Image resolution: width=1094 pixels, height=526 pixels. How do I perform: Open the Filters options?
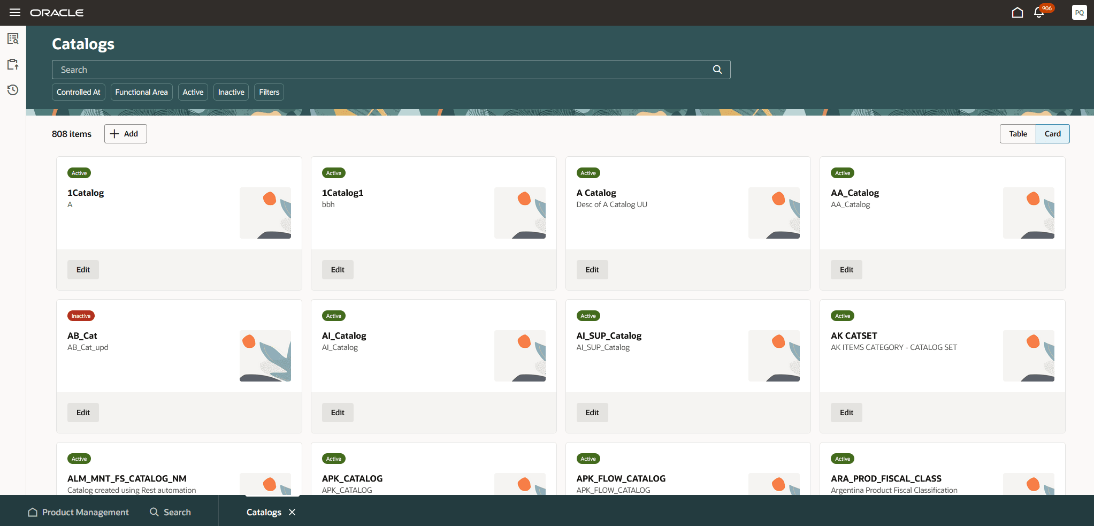(269, 92)
